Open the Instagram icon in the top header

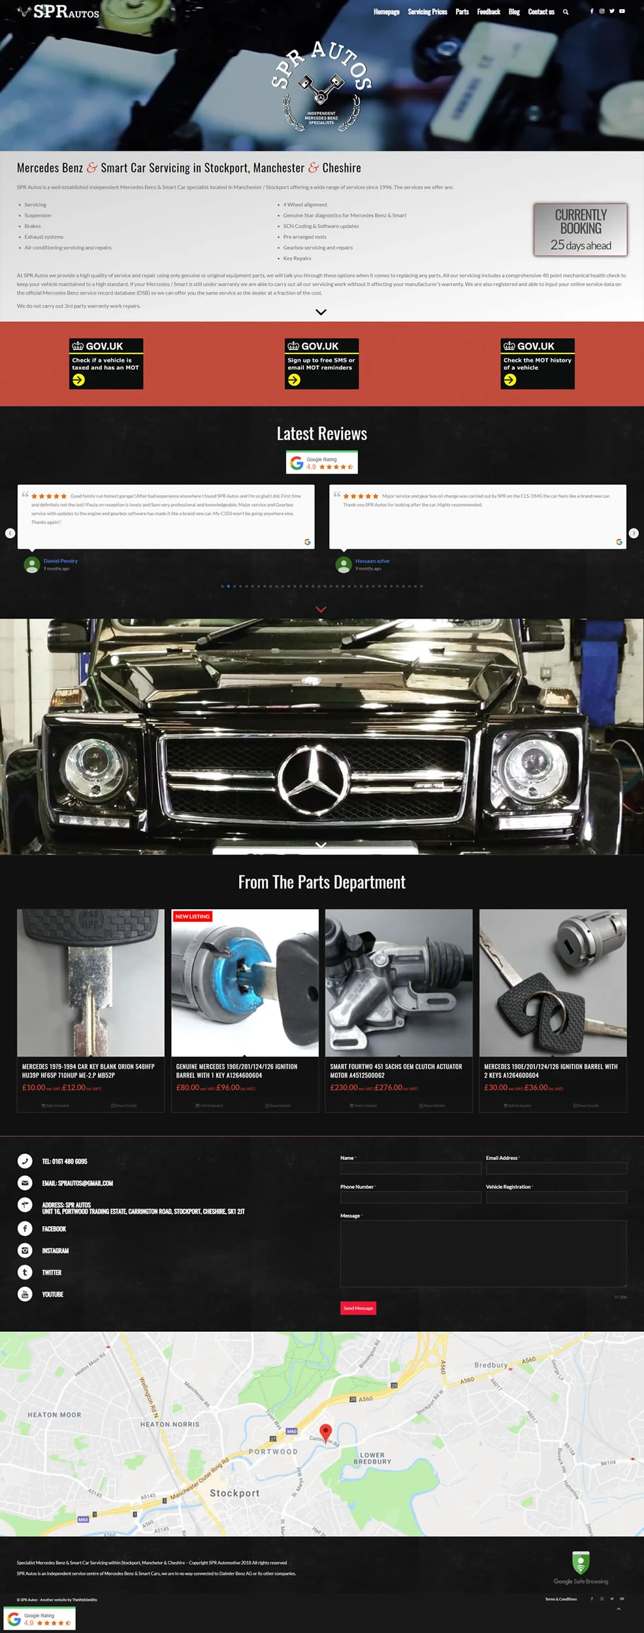602,11
